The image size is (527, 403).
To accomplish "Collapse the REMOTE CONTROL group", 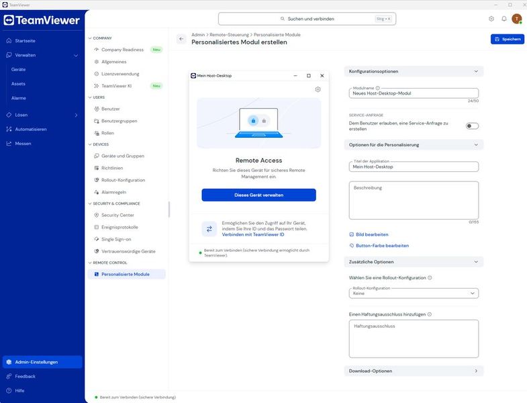I will (90, 263).
